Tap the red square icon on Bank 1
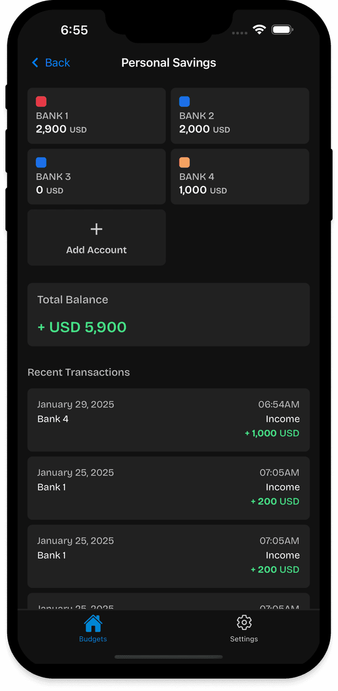The width and height of the screenshot is (338, 691). 41,101
